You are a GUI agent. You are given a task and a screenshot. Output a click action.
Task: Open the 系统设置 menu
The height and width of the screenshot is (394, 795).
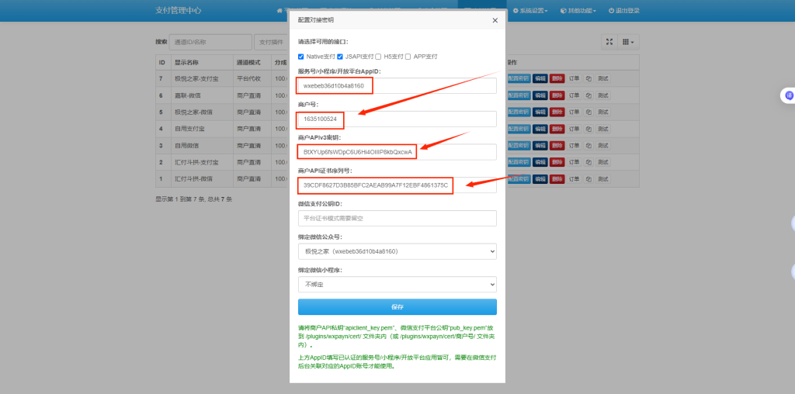coord(530,11)
